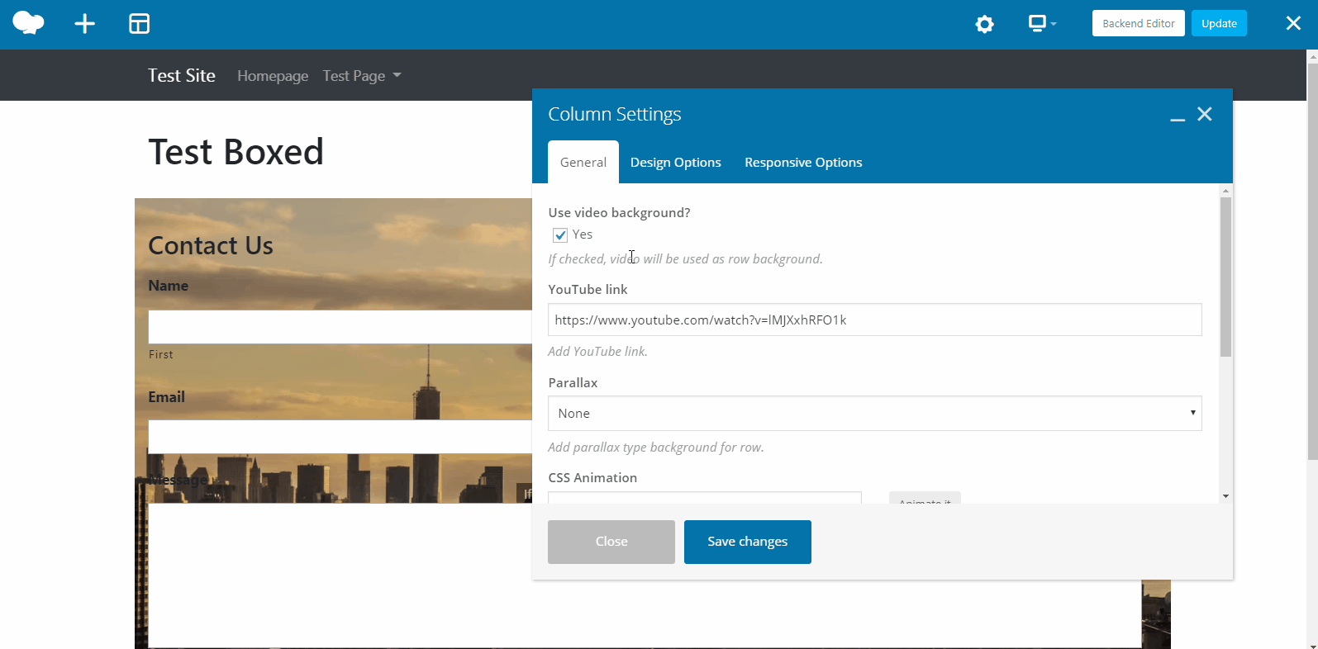The image size is (1318, 649).
Task: Click the Update button
Action: (x=1218, y=23)
